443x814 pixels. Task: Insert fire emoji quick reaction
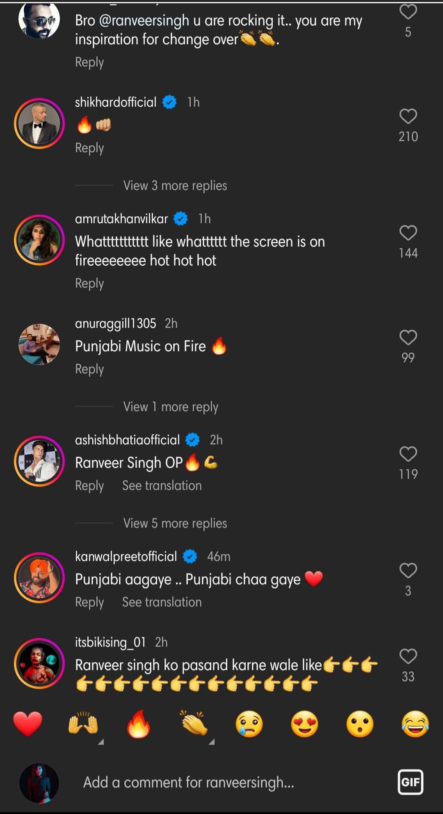[139, 724]
